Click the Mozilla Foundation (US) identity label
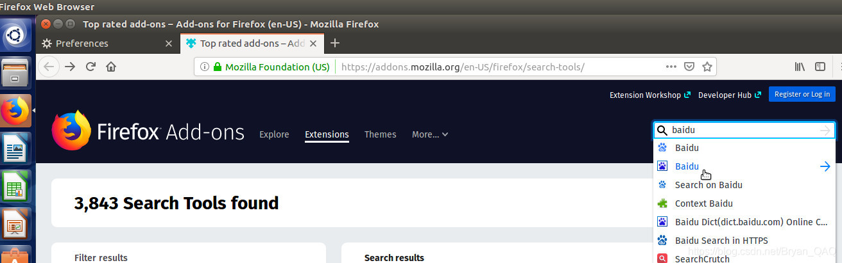 click(277, 67)
